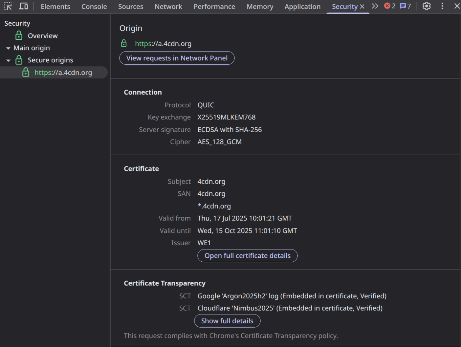Click the Certificate section heading
Screen dimensions: 461x347
click(142, 169)
